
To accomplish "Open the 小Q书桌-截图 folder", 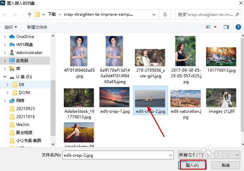I will (x=29, y=140).
